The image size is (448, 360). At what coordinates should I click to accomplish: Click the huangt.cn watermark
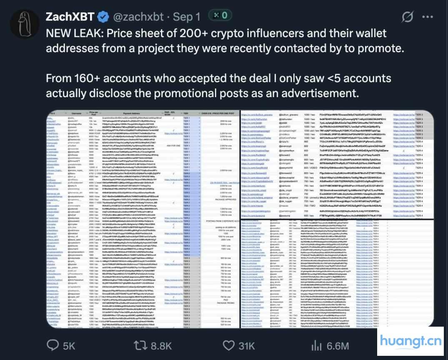point(410,342)
